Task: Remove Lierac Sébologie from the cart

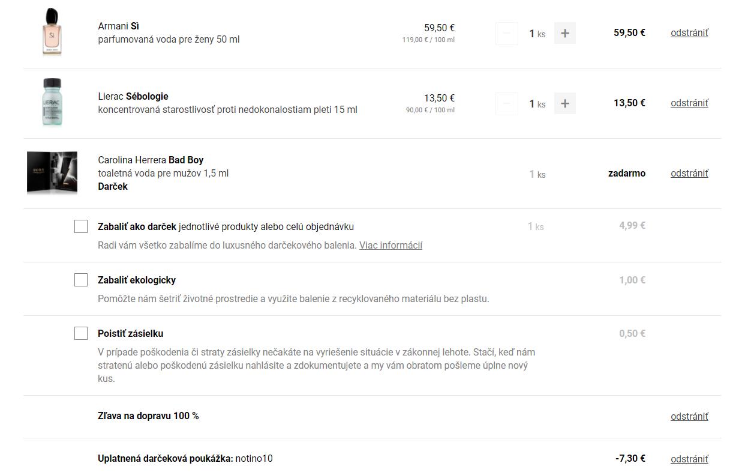Action: [689, 103]
